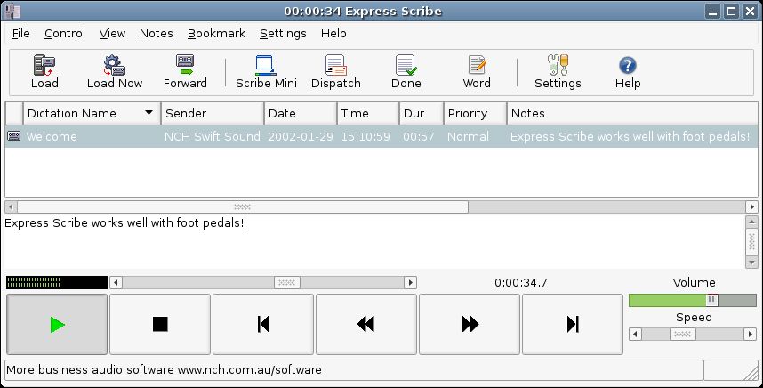Click the cassette icon beside Welcome
The width and height of the screenshot is (763, 388).
pyautogui.click(x=14, y=136)
